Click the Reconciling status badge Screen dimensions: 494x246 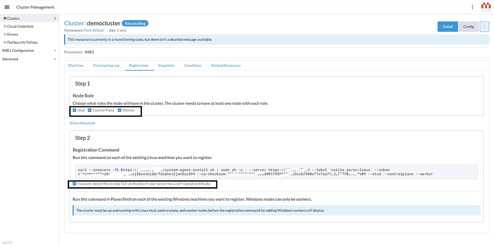coord(135,23)
